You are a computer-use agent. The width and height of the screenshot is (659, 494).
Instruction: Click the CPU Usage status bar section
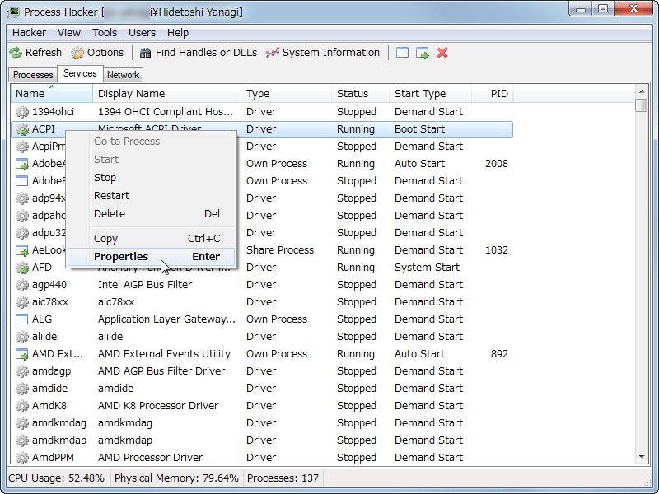coord(57,478)
